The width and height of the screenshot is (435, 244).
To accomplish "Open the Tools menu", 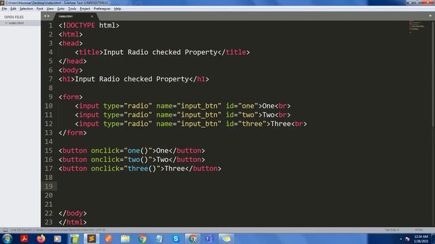I will 72,9.
